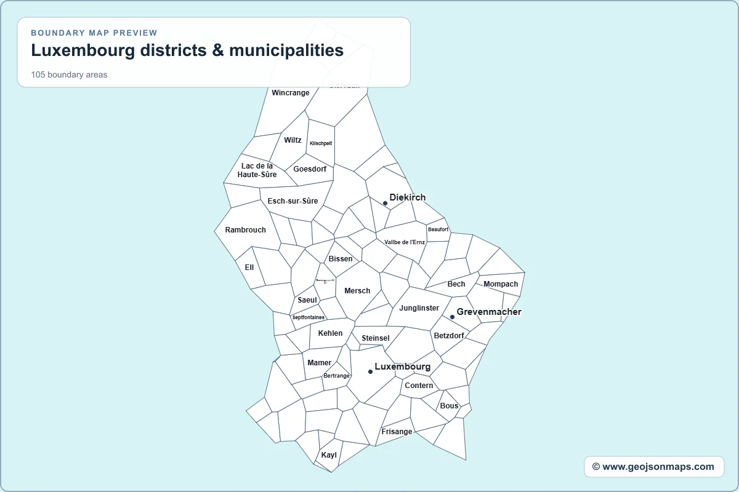
Task: Select the Diekirch city name
Action: [408, 197]
